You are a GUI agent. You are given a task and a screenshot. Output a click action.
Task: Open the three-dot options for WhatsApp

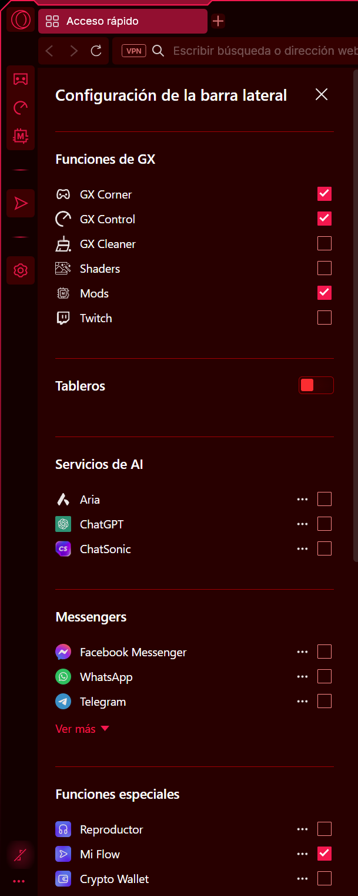click(x=303, y=677)
